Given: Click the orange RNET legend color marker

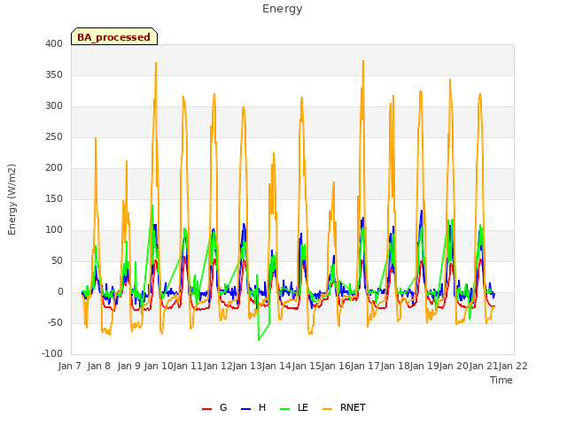Looking at the screenshot, I should tap(327, 409).
